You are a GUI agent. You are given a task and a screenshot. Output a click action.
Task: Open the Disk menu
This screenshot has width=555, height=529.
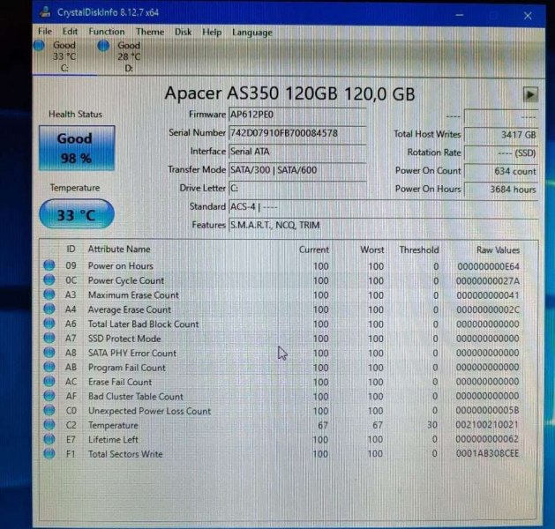(x=183, y=33)
